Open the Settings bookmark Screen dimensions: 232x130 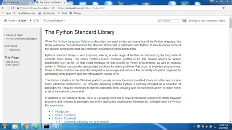(75, 13)
